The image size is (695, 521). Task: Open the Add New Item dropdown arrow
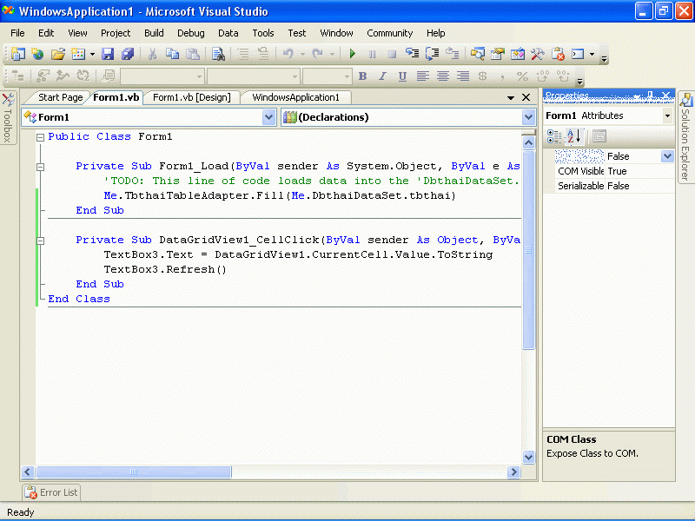click(92, 55)
